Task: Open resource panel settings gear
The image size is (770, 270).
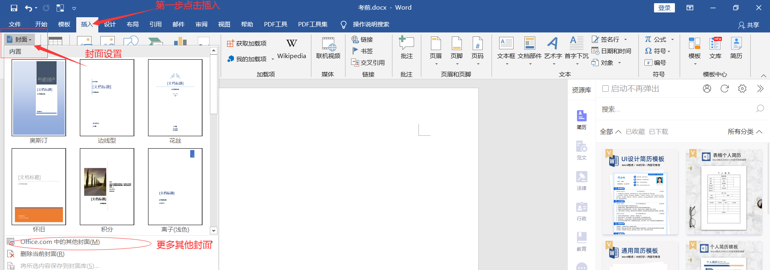Action: [x=742, y=89]
